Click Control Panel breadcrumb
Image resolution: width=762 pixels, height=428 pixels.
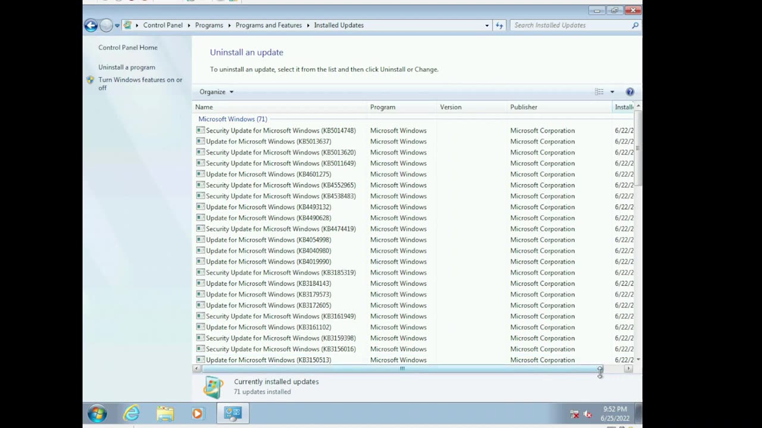163,26
